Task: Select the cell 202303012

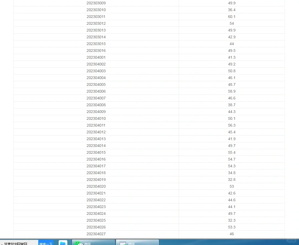Action: point(96,23)
